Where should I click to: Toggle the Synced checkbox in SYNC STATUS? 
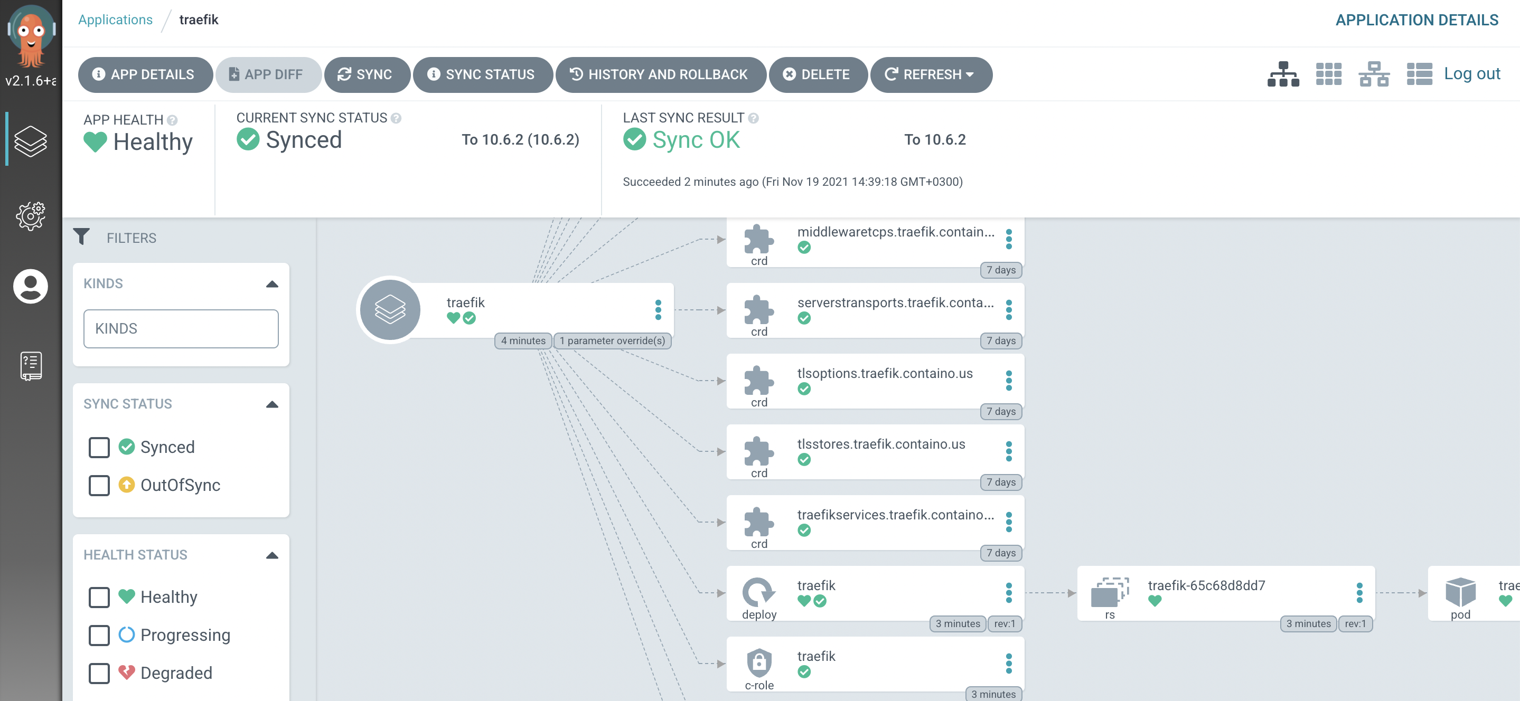point(99,447)
